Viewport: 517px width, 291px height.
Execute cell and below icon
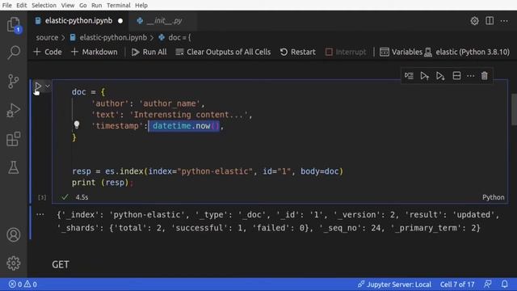tap(440, 76)
